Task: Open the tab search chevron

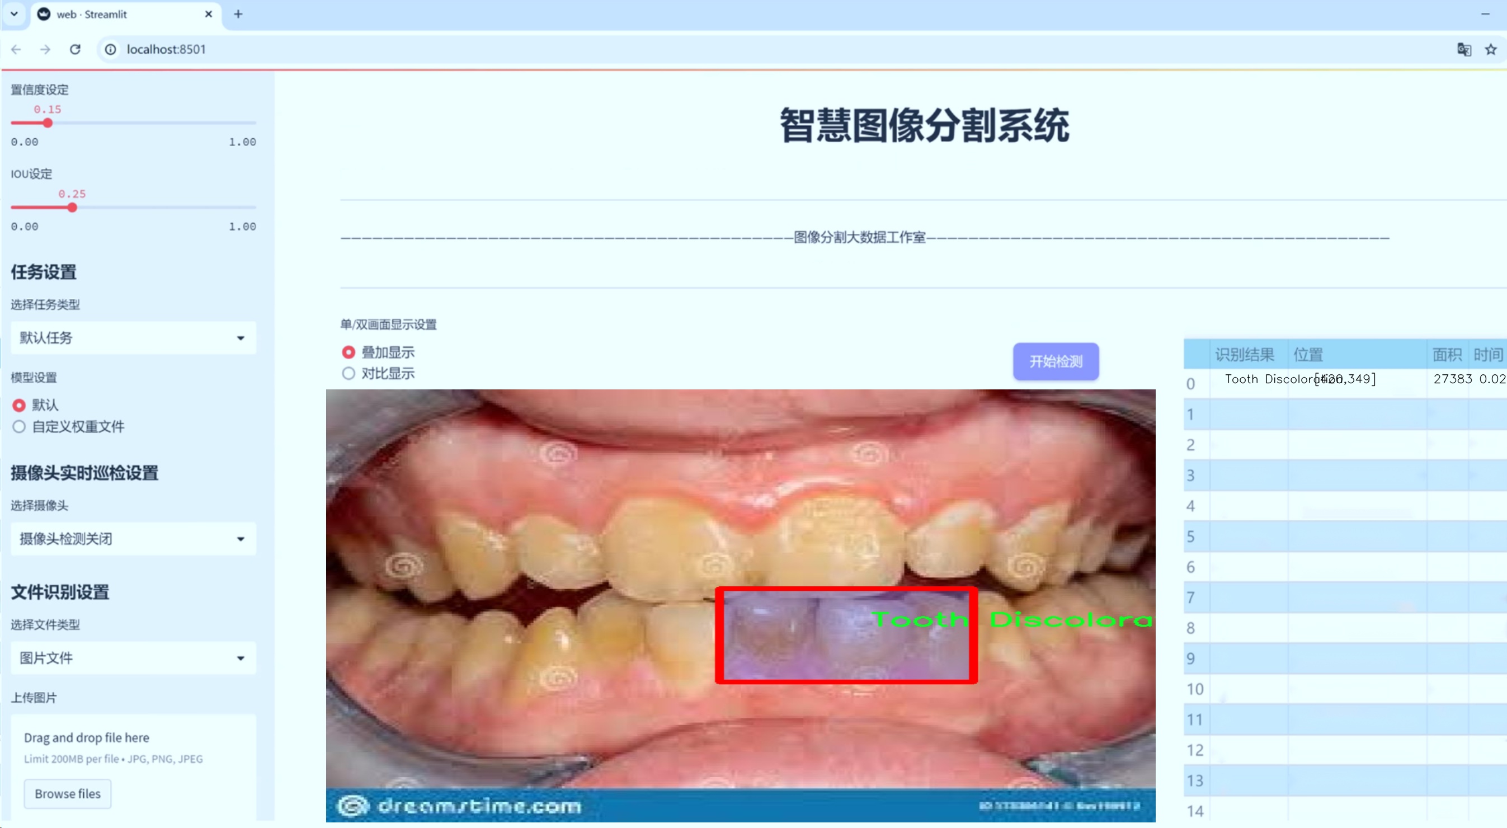Action: click(14, 14)
